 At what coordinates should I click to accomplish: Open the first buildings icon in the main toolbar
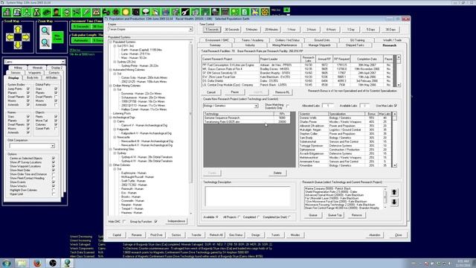pyautogui.click(x=7, y=12)
